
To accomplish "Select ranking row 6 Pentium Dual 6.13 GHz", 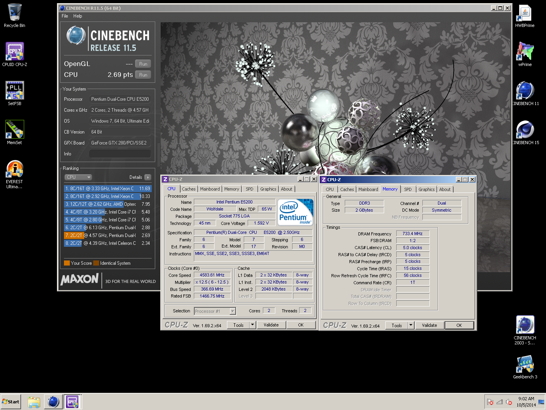I will pyautogui.click(x=108, y=228).
